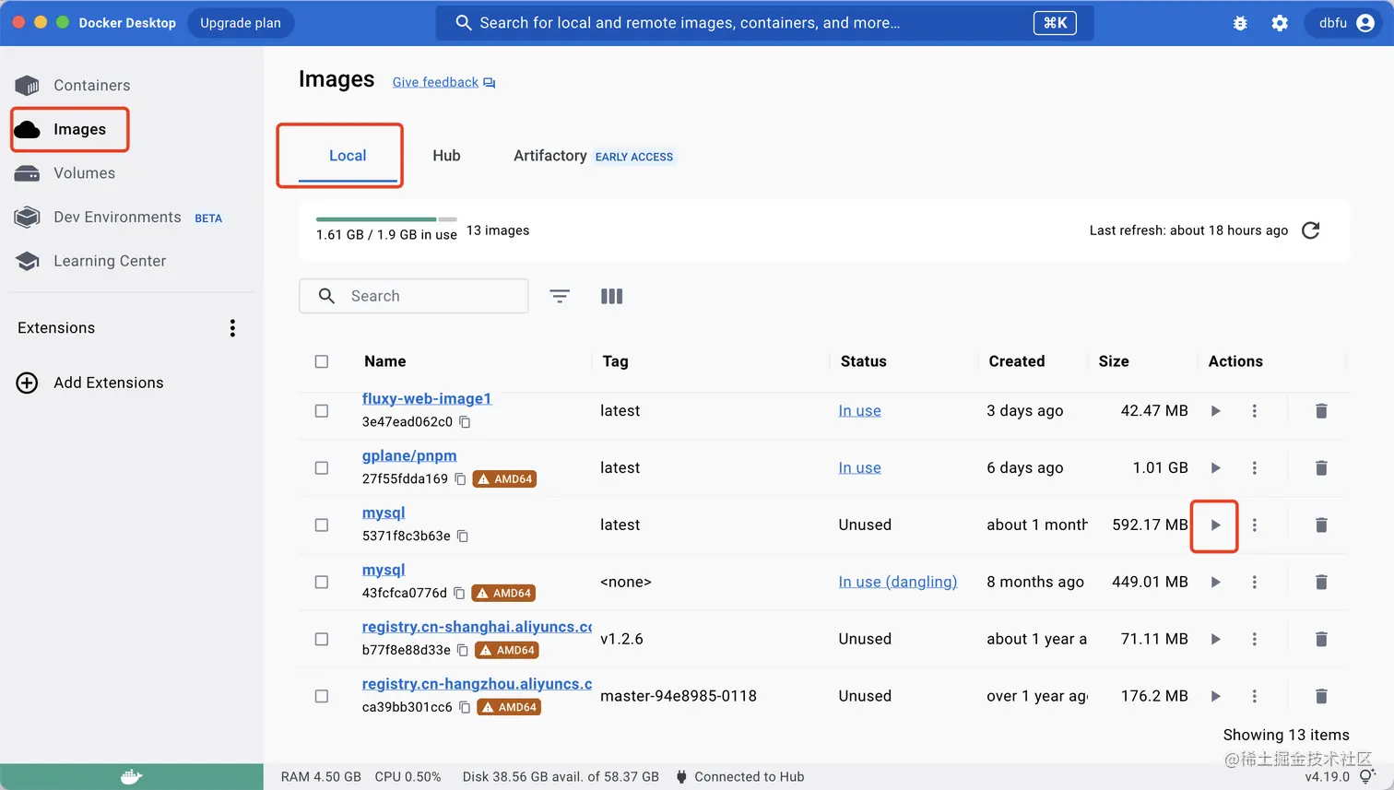
Task: Open Docker Desktop settings gear
Action: (x=1280, y=23)
